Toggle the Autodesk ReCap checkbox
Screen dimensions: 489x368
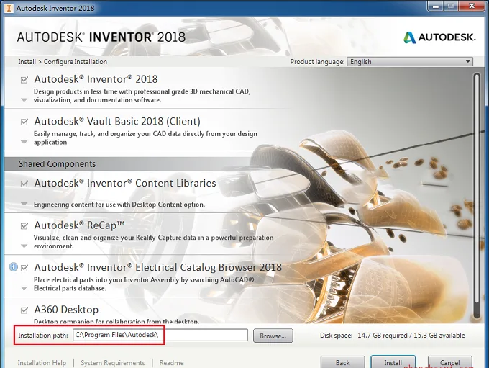24,226
